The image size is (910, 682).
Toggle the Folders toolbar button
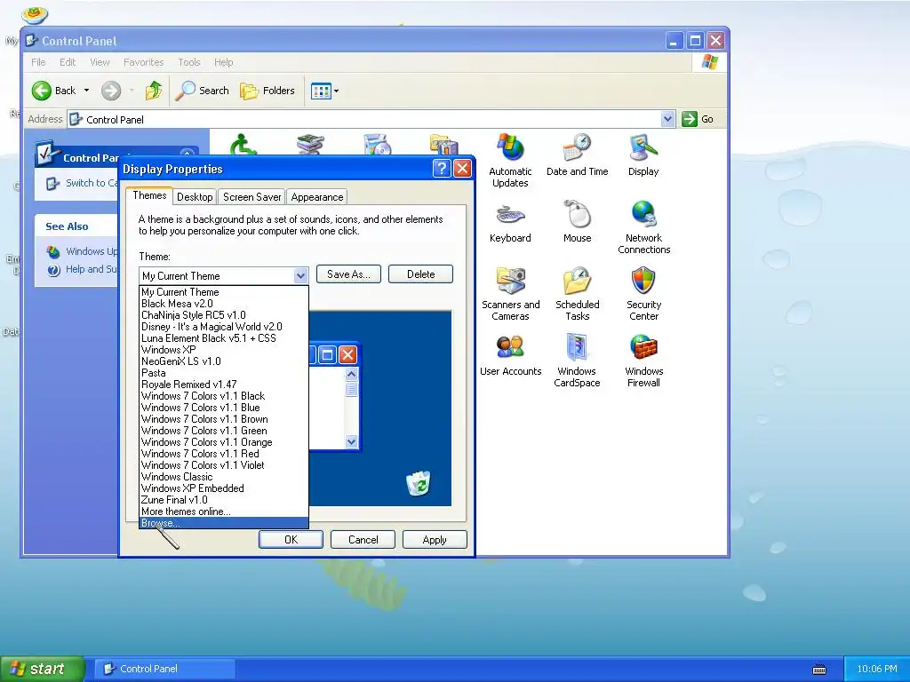click(267, 91)
